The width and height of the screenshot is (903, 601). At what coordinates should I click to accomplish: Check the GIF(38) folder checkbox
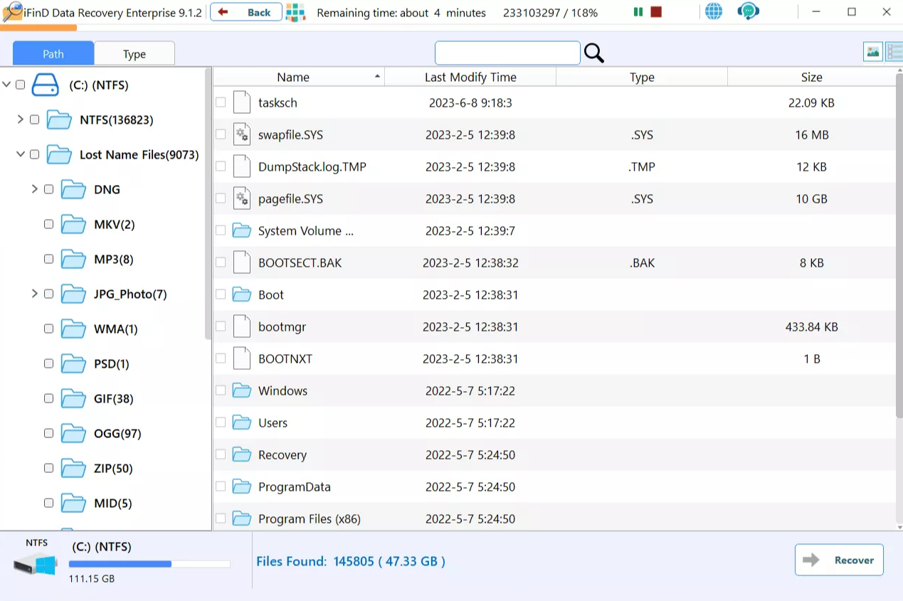(48, 398)
